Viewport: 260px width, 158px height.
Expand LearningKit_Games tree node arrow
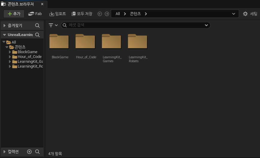coord(10,62)
